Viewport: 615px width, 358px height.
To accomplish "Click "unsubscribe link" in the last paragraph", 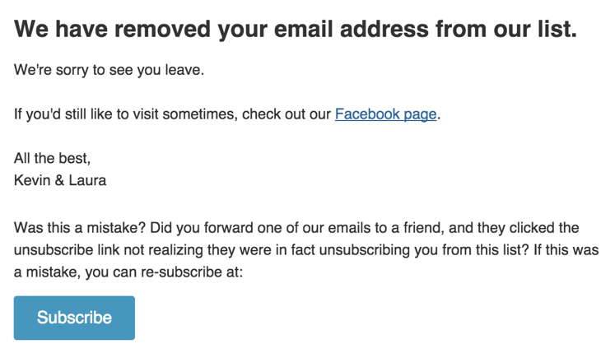I will (67, 249).
